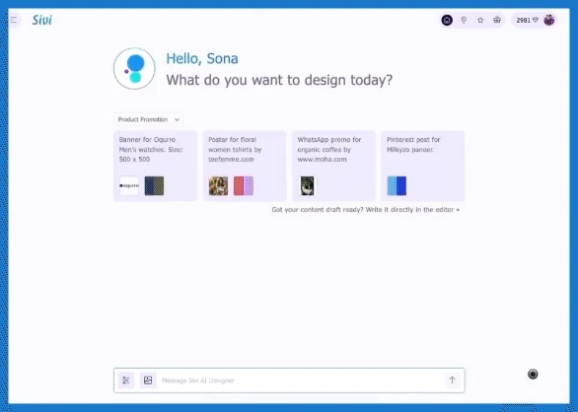The width and height of the screenshot is (578, 412).
Task: Open the lightbulb ideas icon
Action: tap(464, 20)
